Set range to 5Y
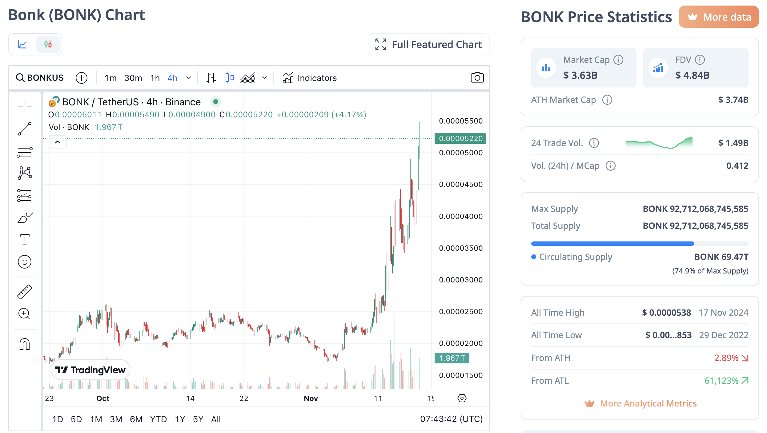Viewport: 767px width, 433px height. (x=198, y=419)
